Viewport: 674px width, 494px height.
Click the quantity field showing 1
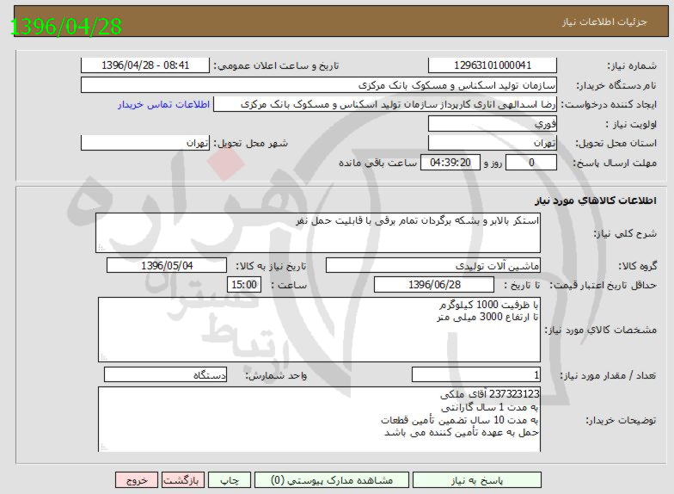click(x=476, y=375)
